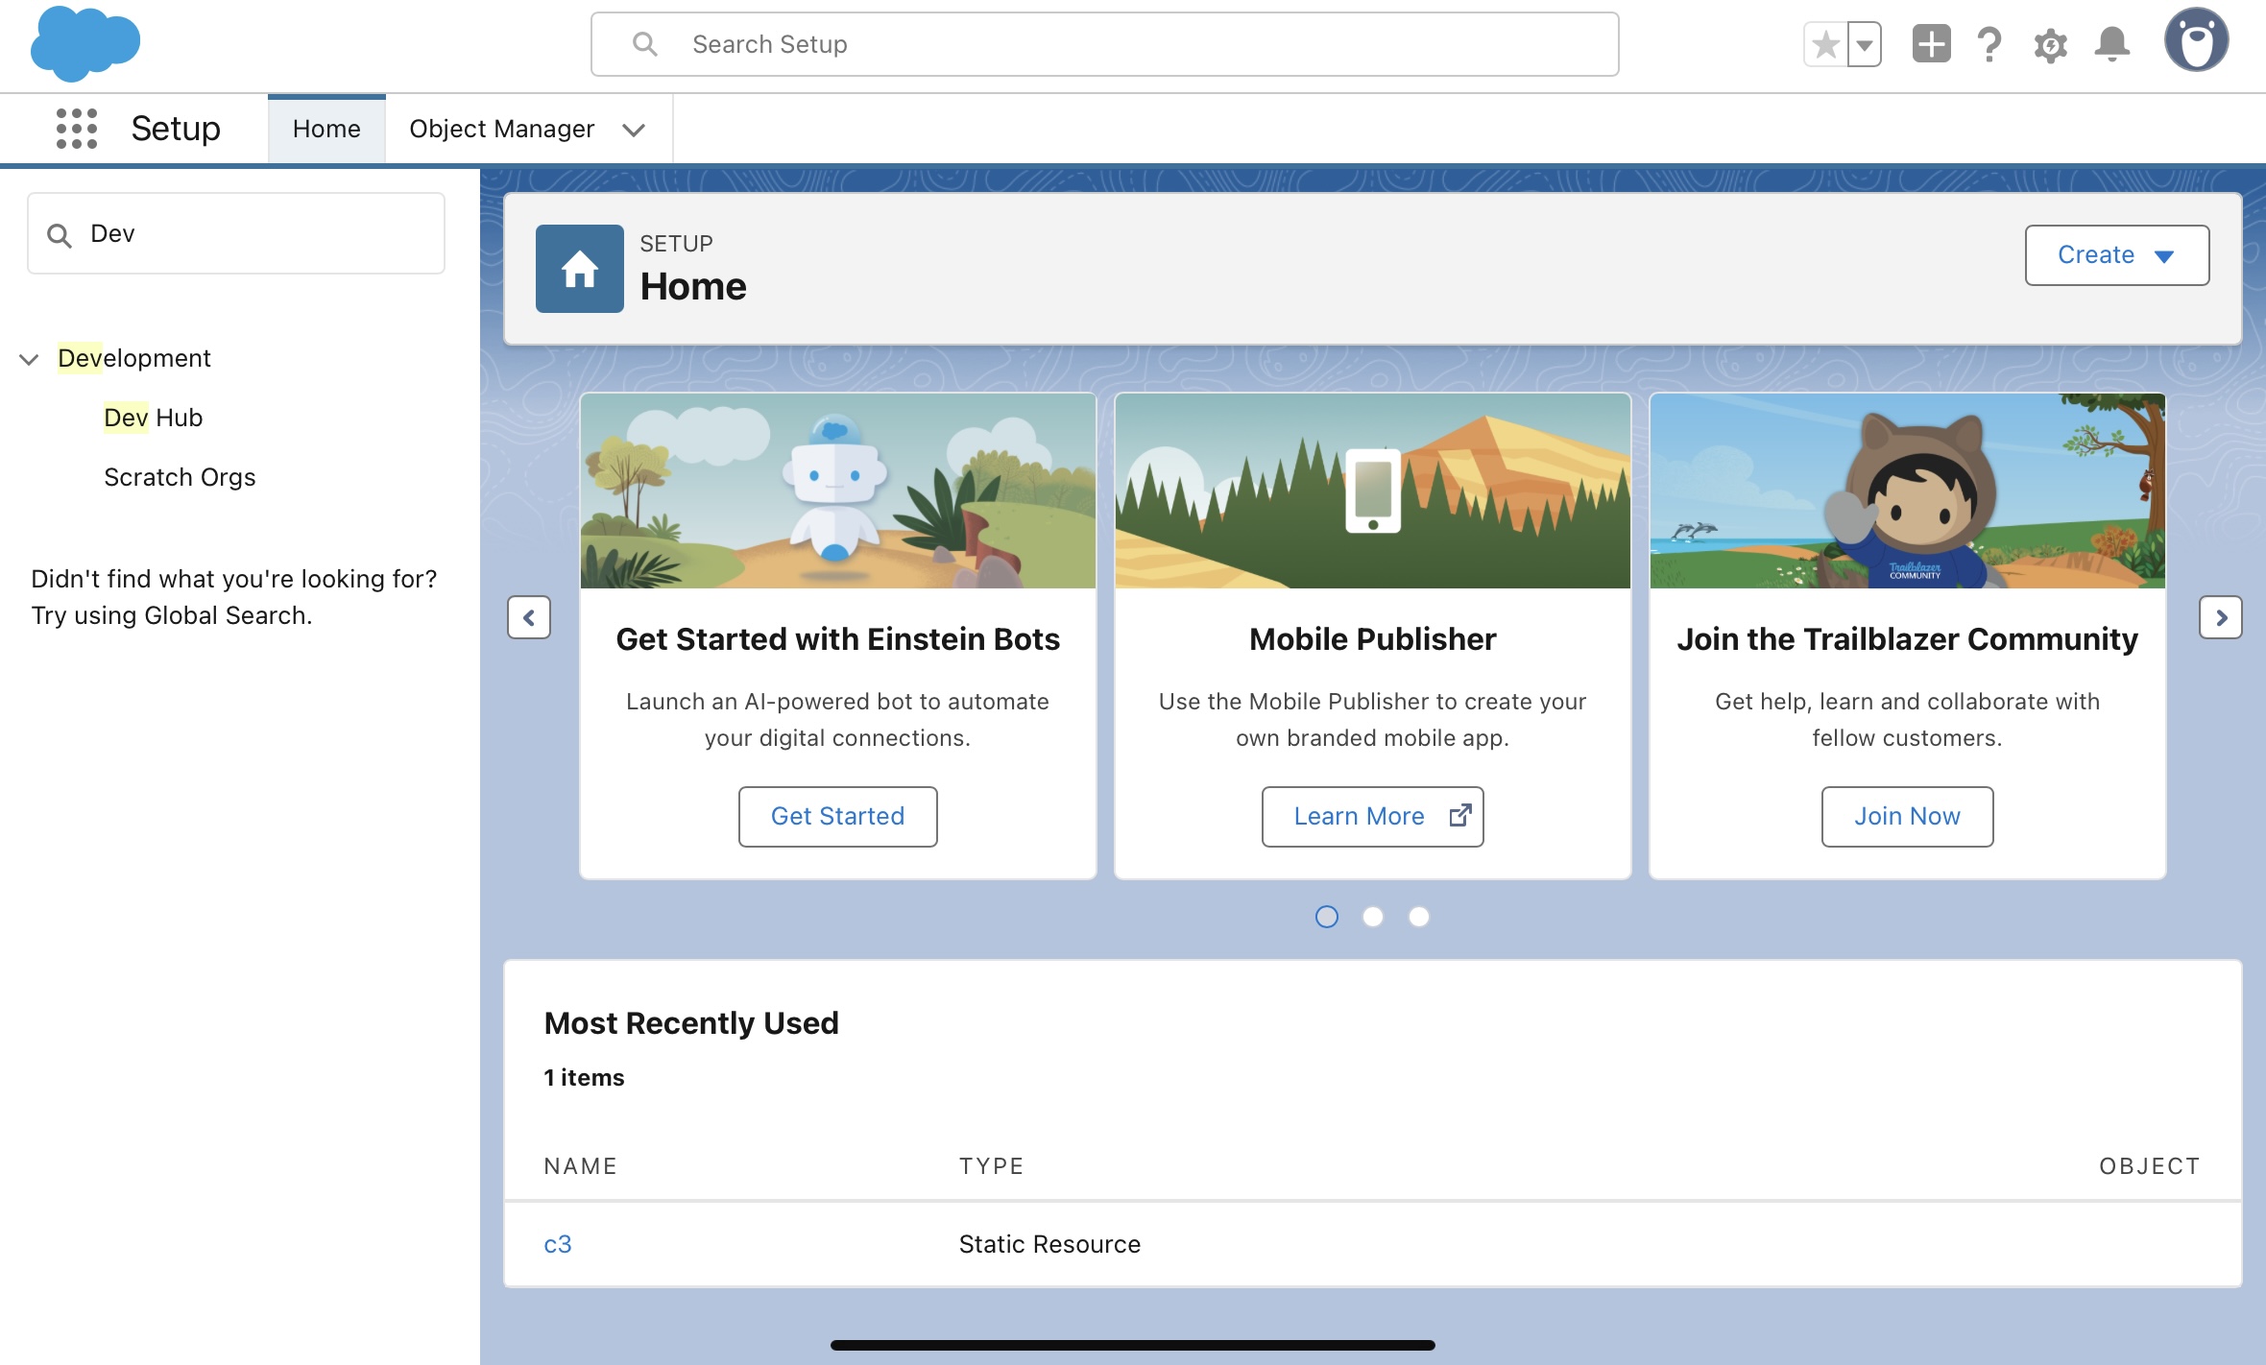The height and width of the screenshot is (1365, 2266).
Task: Click the Trailblazer Community card image
Action: pyautogui.click(x=1907, y=491)
